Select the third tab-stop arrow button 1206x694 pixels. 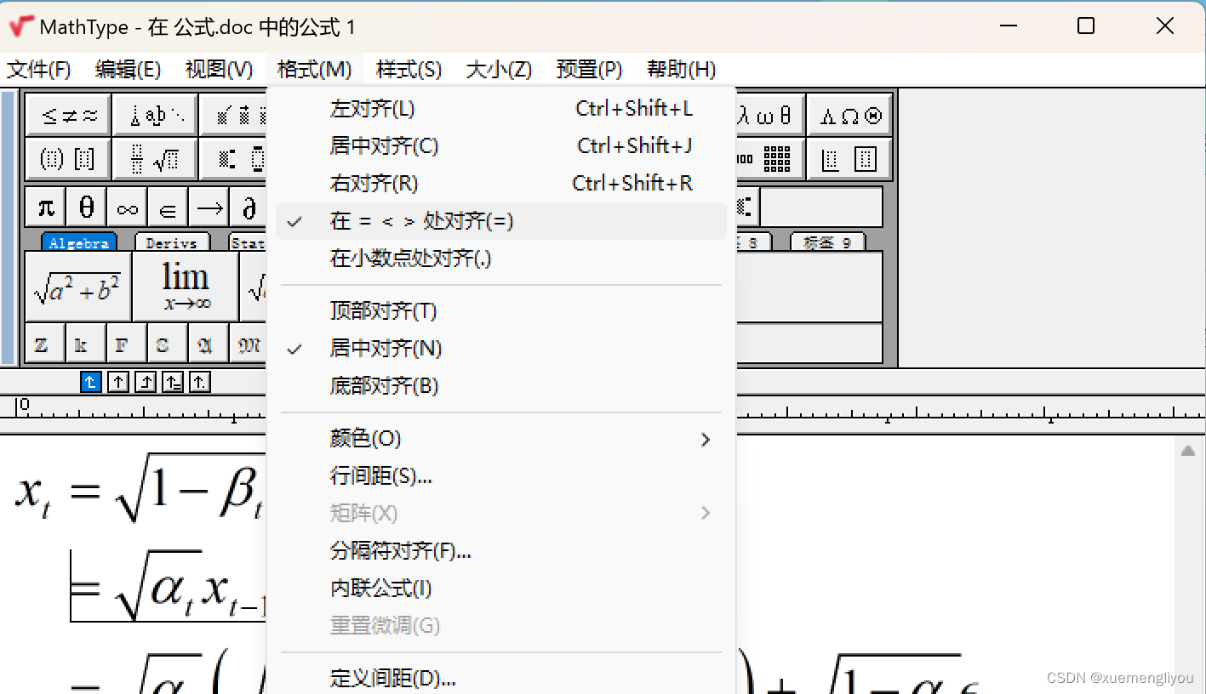click(x=146, y=383)
